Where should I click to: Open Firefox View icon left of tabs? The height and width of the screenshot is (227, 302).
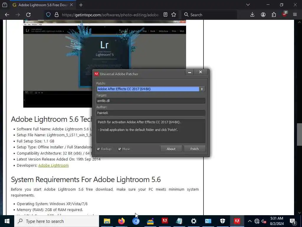tap(5, 5)
